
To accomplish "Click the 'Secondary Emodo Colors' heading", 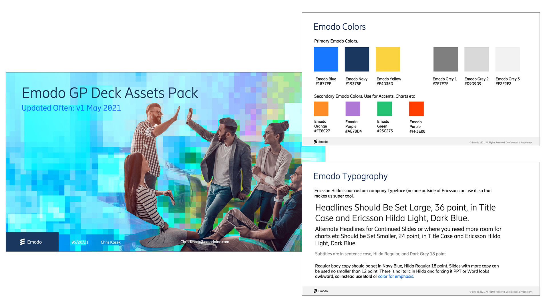I will point(364,96).
